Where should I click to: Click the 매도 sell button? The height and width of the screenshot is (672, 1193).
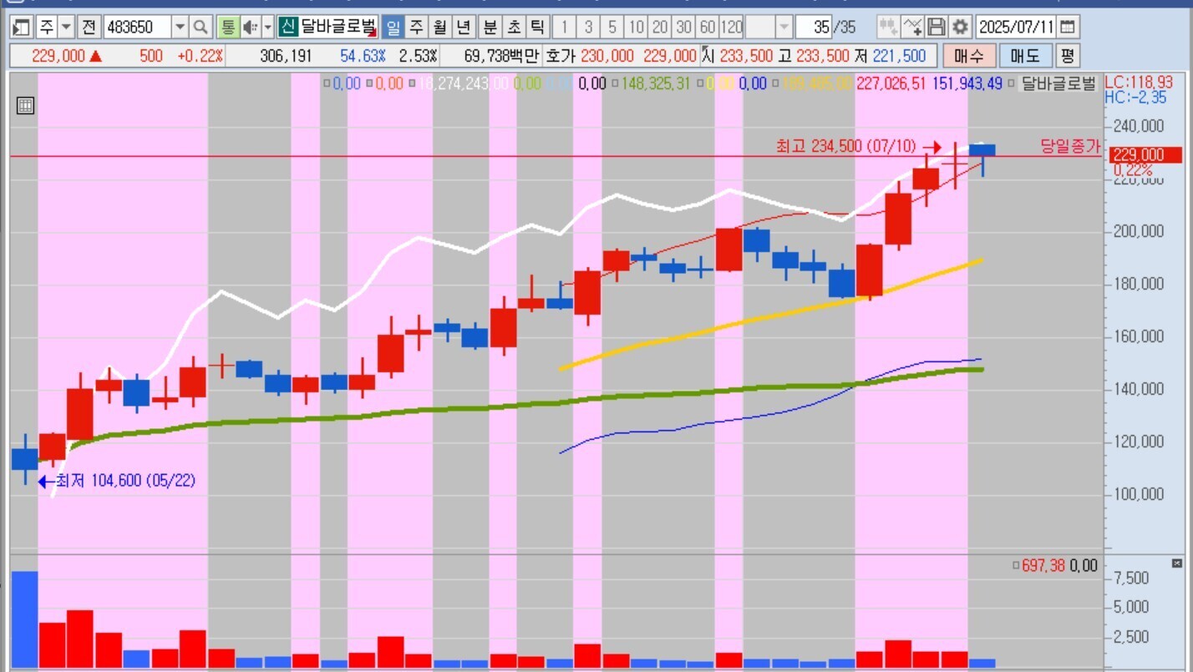click(x=1025, y=56)
